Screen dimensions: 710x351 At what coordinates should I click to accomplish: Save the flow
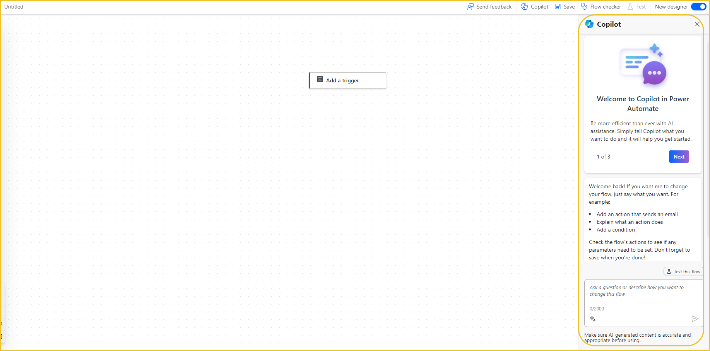coord(565,7)
